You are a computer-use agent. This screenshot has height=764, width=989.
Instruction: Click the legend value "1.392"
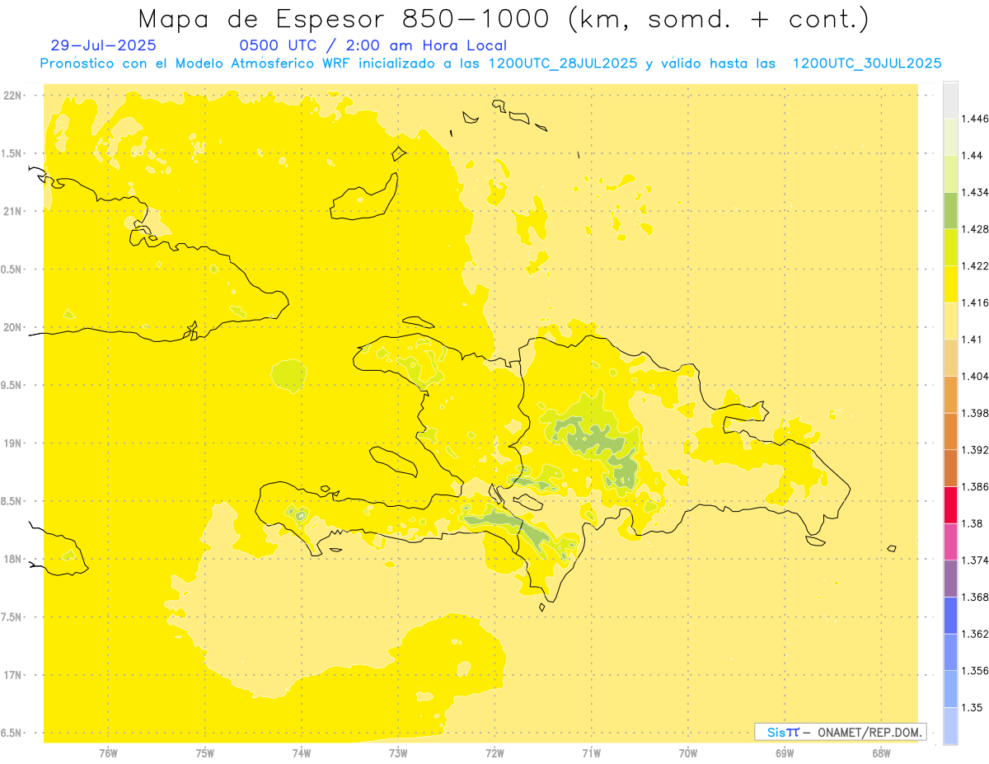(975, 450)
